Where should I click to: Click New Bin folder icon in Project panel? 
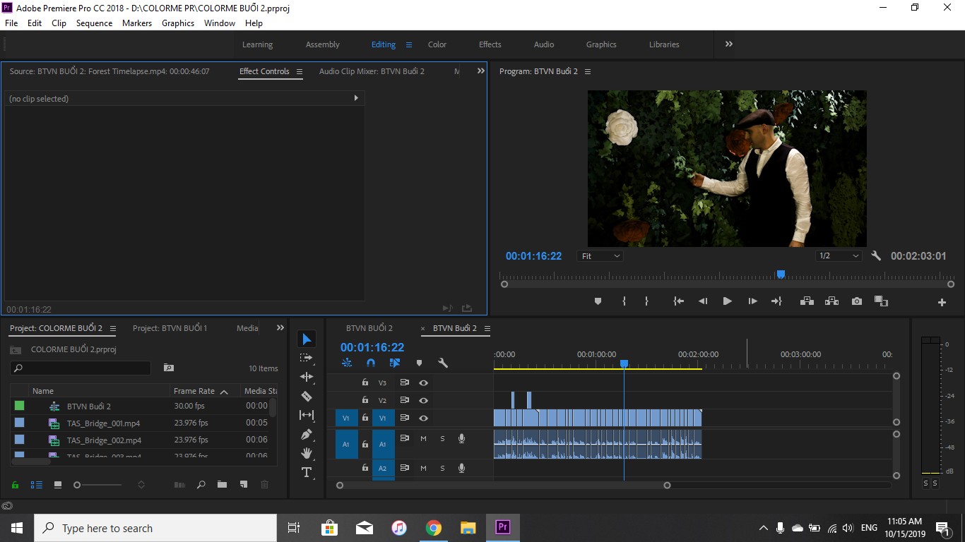pyautogui.click(x=222, y=485)
